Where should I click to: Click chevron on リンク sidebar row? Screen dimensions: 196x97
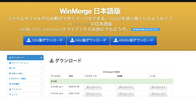click(x=41, y=94)
